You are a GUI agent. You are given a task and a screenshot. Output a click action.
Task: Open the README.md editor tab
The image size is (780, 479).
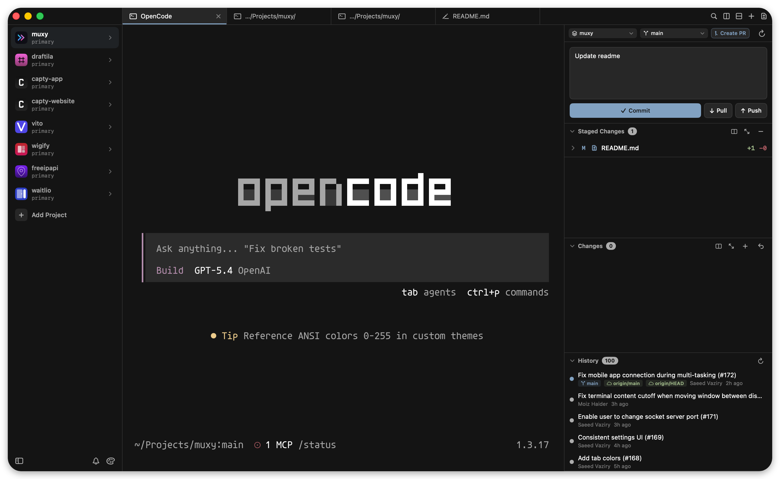pyautogui.click(x=487, y=16)
